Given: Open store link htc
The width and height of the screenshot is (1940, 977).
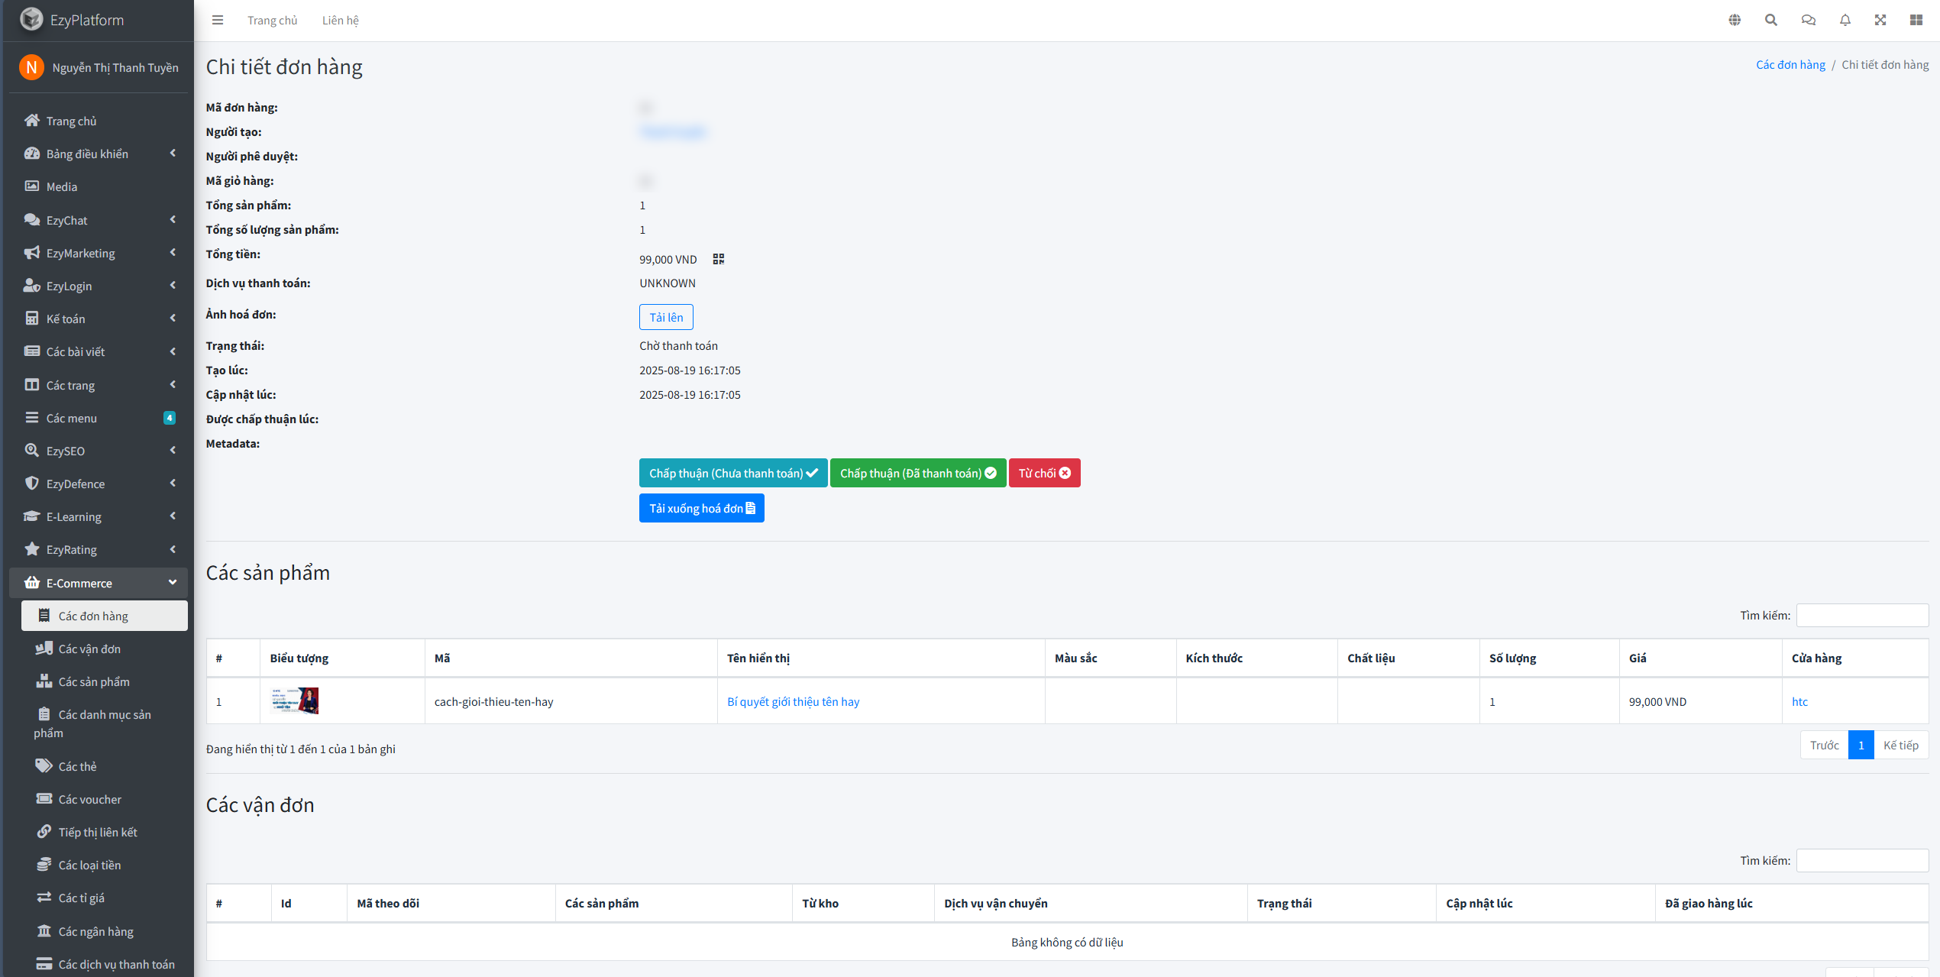Looking at the screenshot, I should 1799,701.
